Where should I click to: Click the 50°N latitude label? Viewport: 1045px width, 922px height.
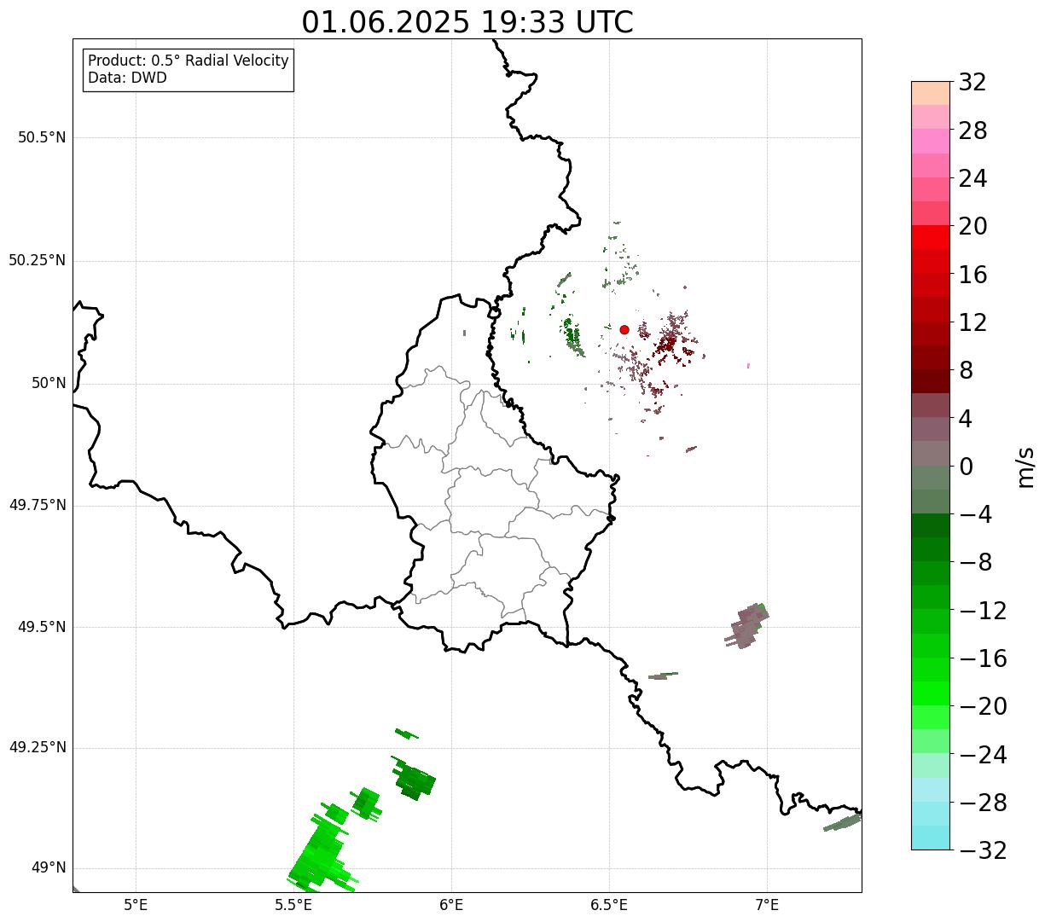(49, 384)
